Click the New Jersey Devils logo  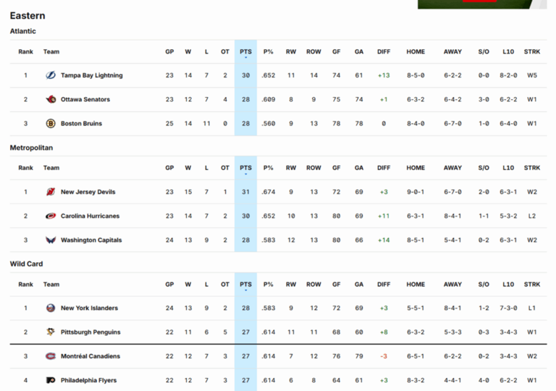(51, 192)
